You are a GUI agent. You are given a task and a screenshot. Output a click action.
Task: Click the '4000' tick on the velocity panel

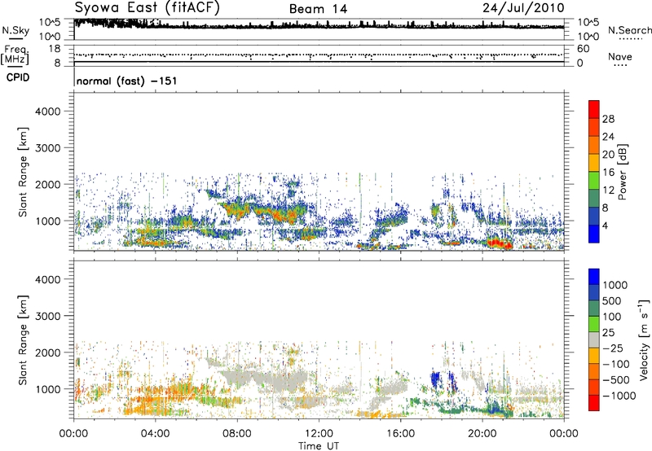(x=48, y=279)
